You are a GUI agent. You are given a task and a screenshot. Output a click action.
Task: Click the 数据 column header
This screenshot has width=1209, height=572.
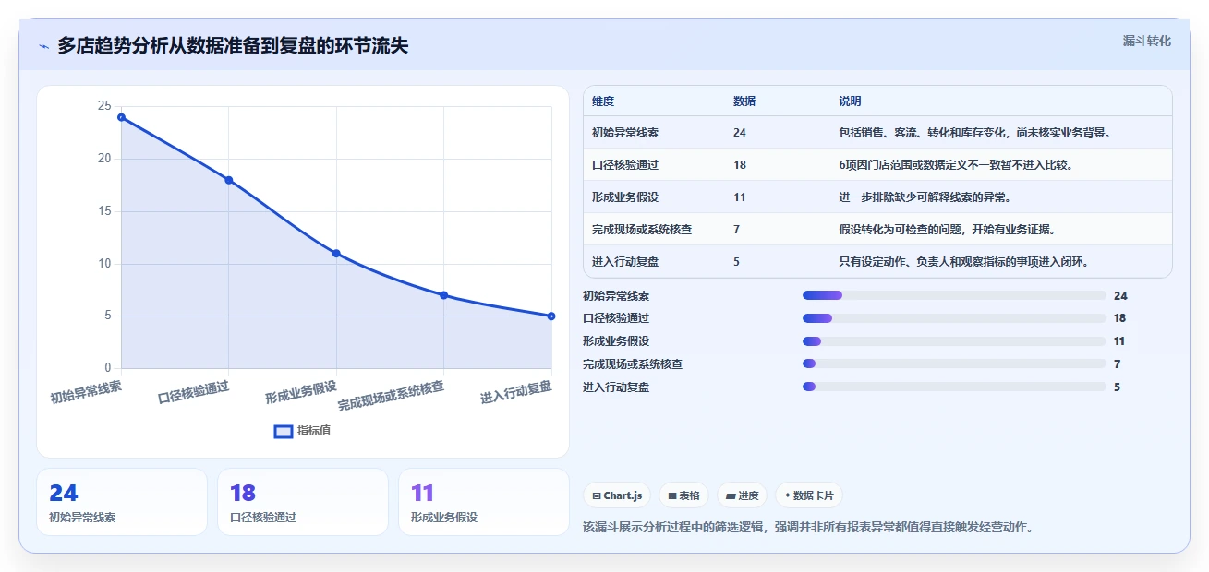coord(744,101)
